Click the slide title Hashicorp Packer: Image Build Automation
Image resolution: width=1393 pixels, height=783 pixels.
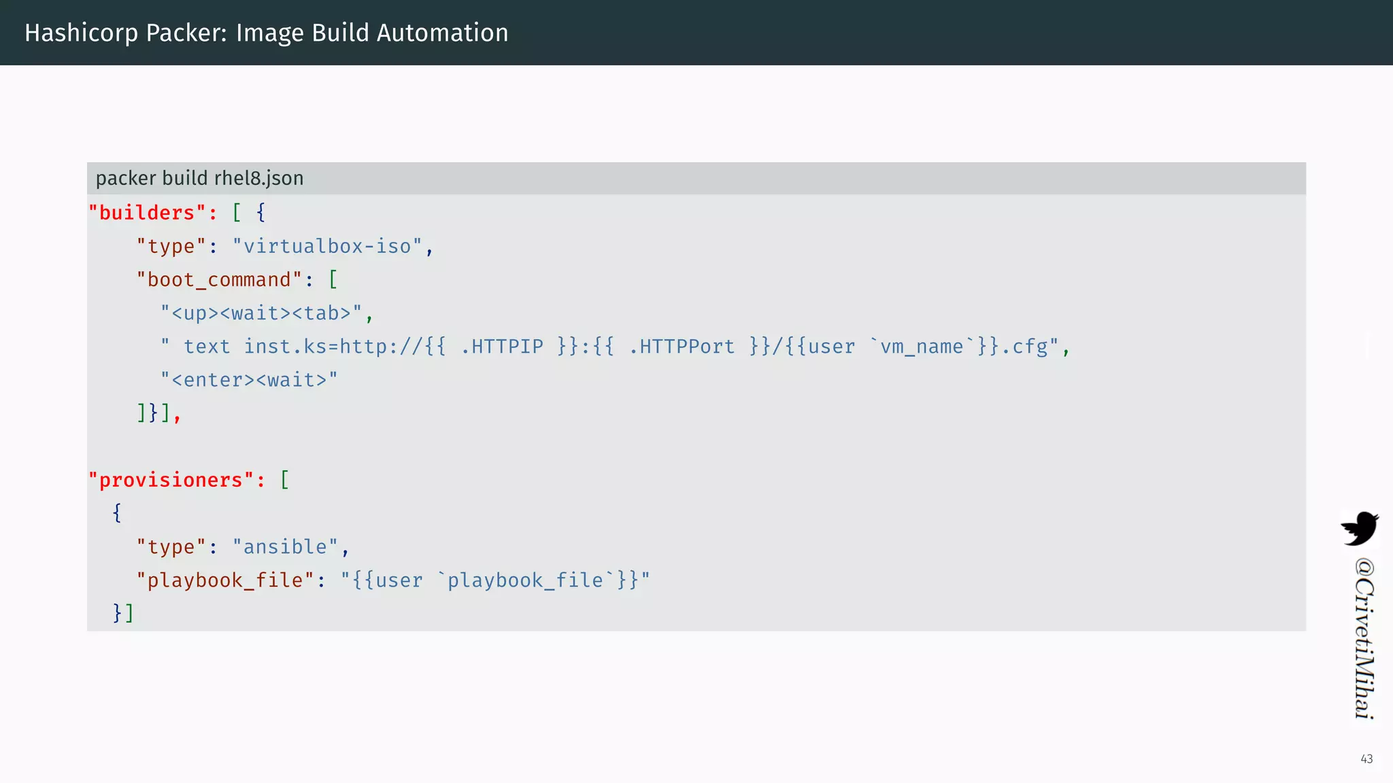click(x=267, y=33)
